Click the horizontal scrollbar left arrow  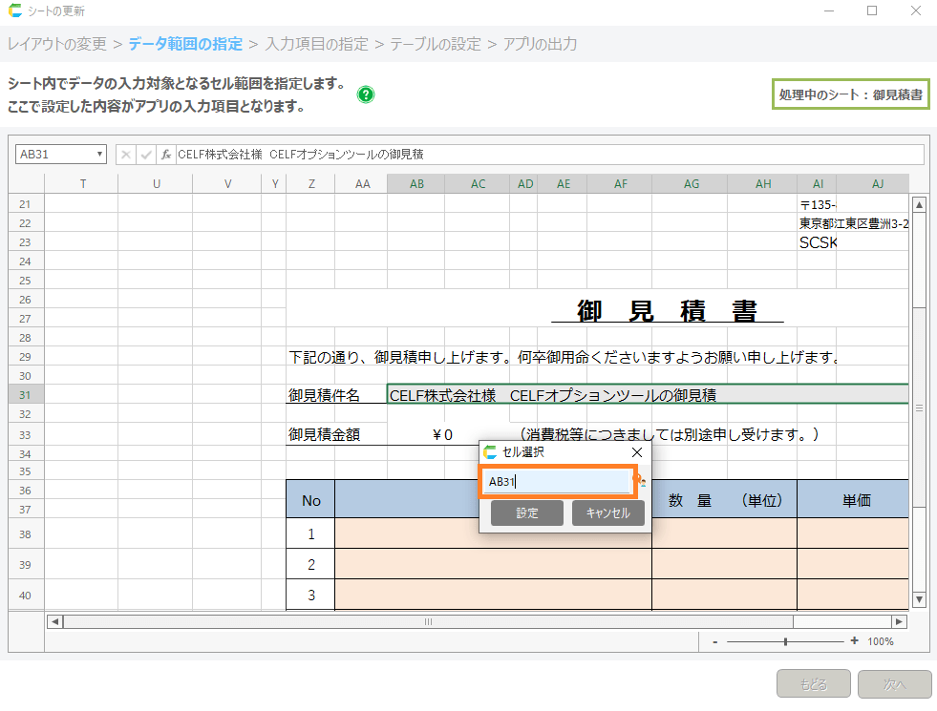[x=55, y=621]
